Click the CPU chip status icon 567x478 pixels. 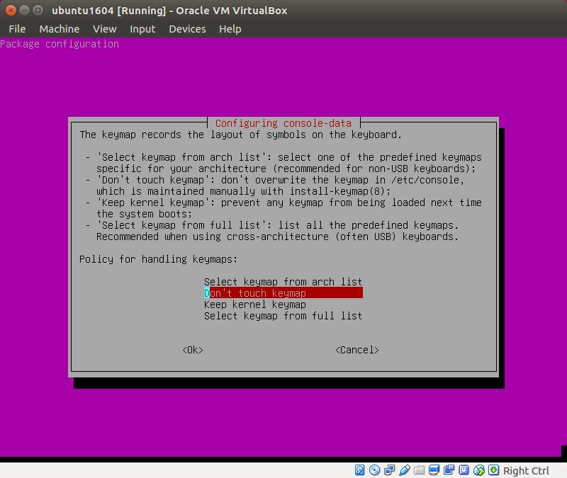coord(464,470)
